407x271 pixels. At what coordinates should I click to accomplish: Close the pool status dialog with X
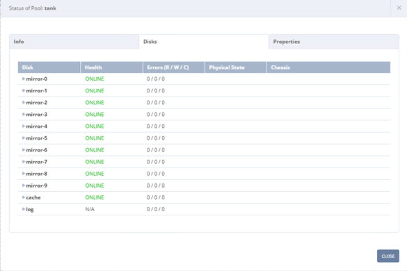point(399,8)
